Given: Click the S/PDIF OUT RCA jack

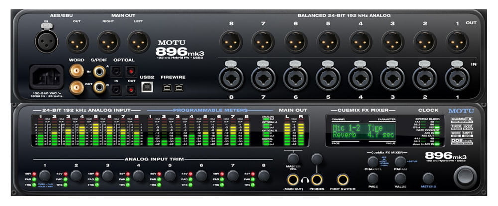Looking at the screenshot, I should 100,87.
